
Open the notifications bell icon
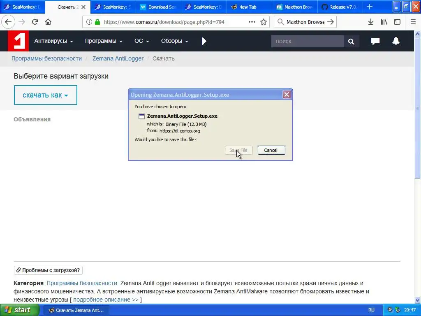coord(396,41)
